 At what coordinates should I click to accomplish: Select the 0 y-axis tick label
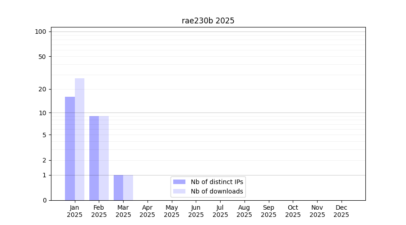pos(44,200)
